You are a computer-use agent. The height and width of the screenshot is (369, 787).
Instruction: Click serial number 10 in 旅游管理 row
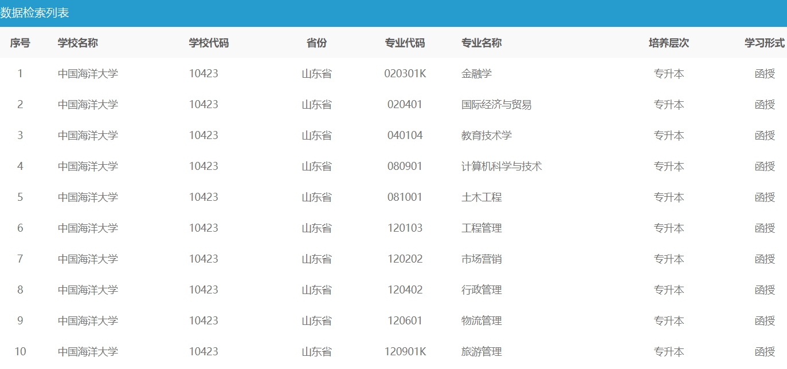click(x=20, y=352)
